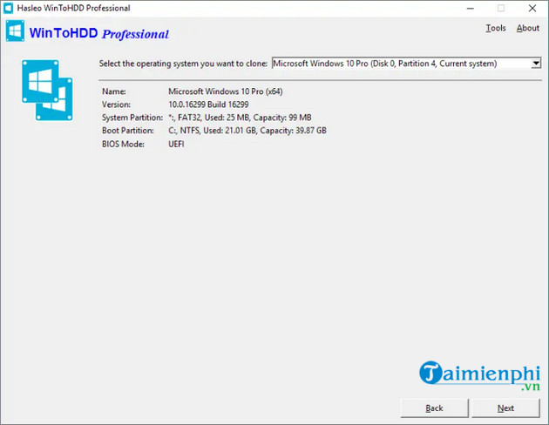Click the 'Boot Partition:' label

click(128, 131)
